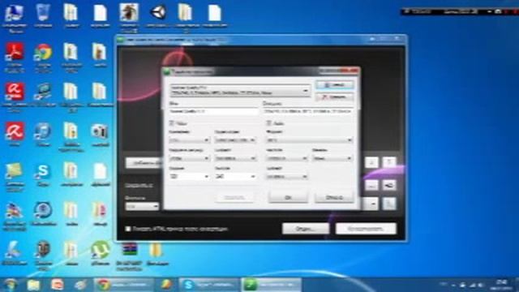519x292 pixels.
Task: Switch to the Skype taskbar window
Action: pos(208,285)
